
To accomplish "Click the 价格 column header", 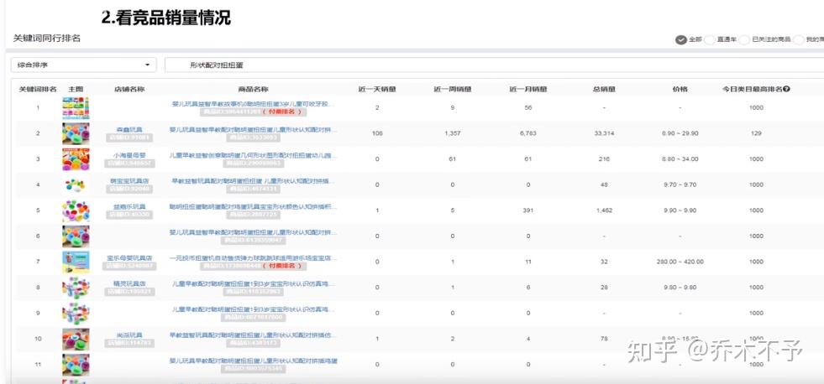I will point(680,89).
